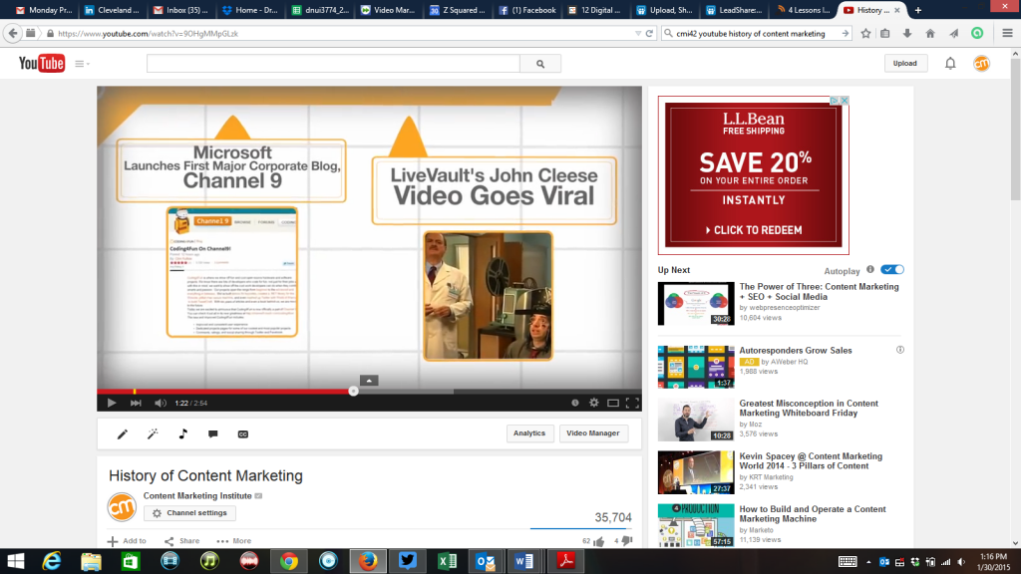Switch to the Z Squared tab
The height and width of the screenshot is (574, 1021).
click(458, 10)
